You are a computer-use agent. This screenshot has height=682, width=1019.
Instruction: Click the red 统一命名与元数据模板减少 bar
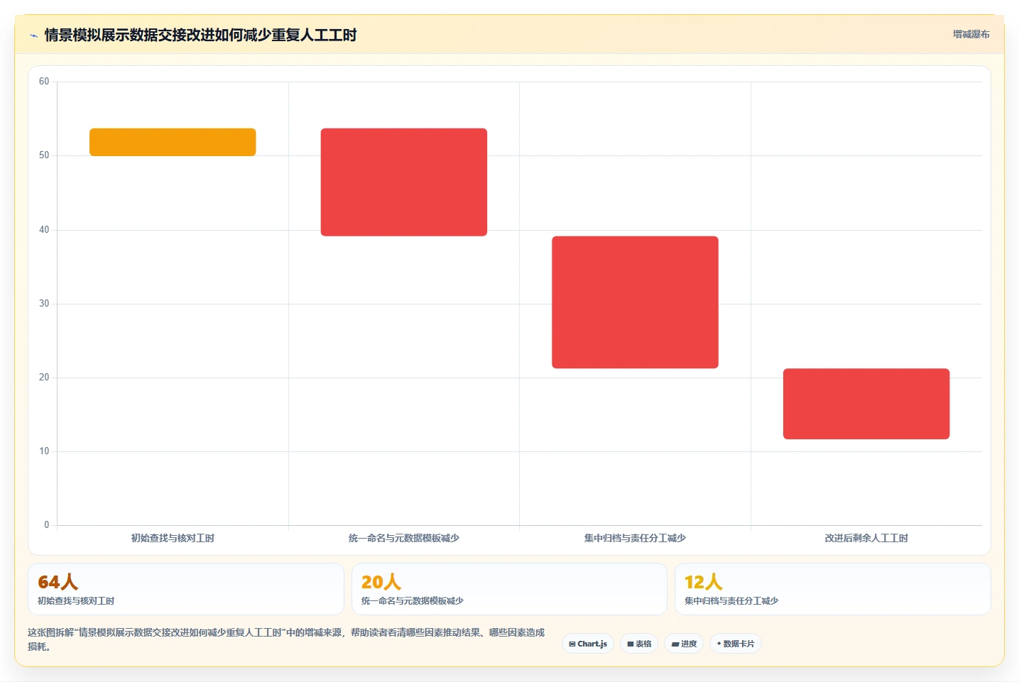tap(404, 182)
